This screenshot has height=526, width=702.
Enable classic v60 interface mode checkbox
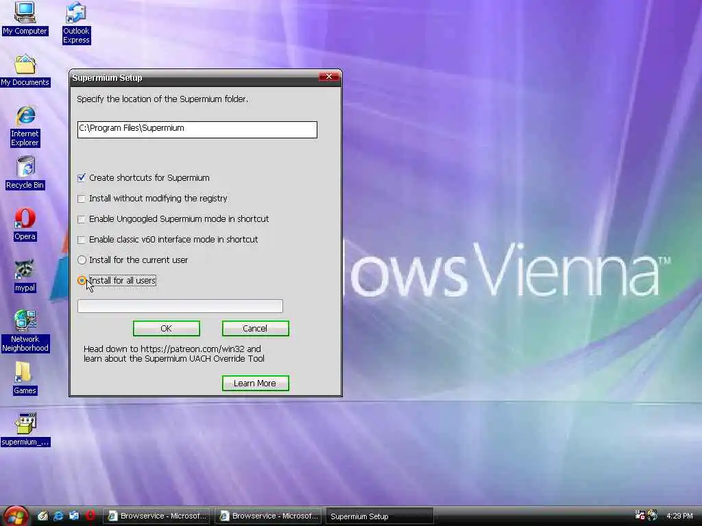81,240
